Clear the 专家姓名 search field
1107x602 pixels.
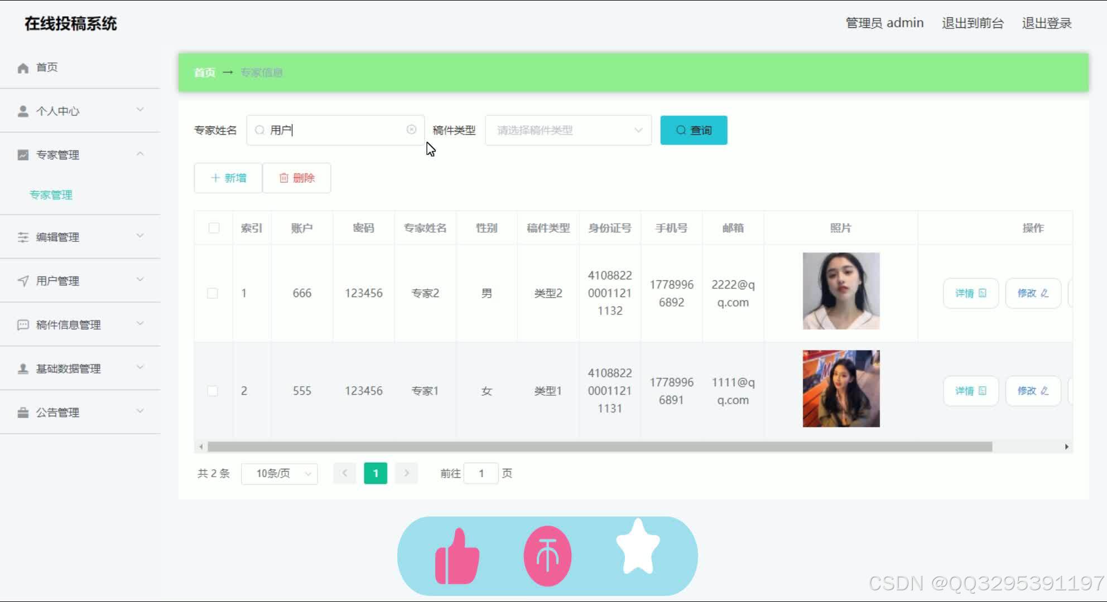411,129
